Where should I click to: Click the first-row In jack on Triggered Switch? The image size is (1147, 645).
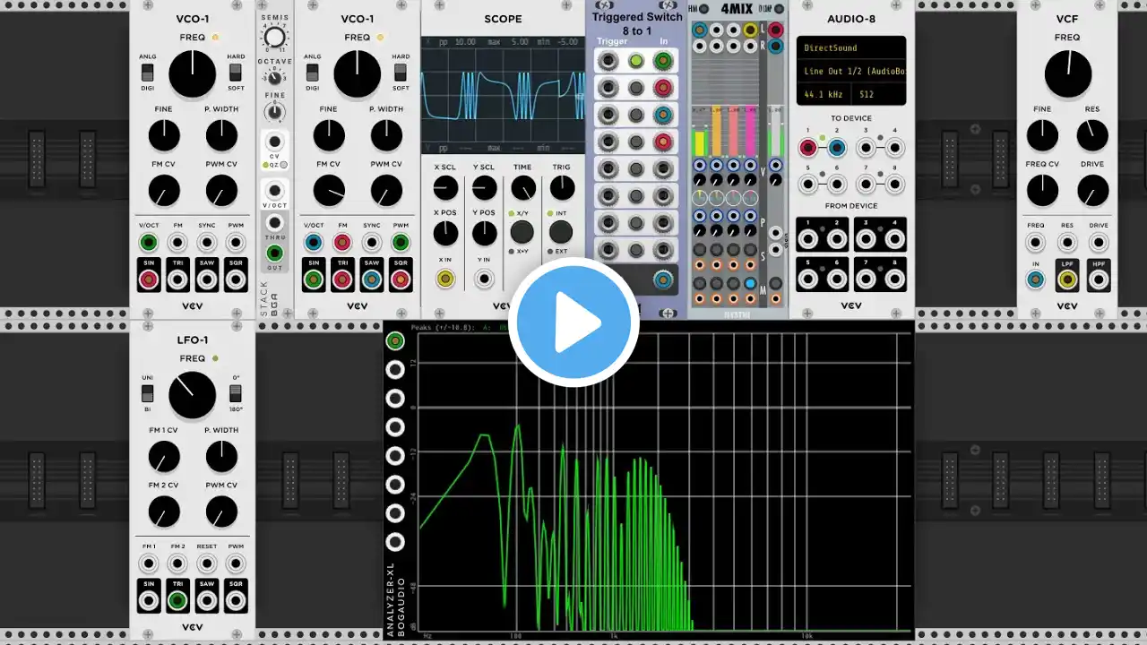[663, 61]
